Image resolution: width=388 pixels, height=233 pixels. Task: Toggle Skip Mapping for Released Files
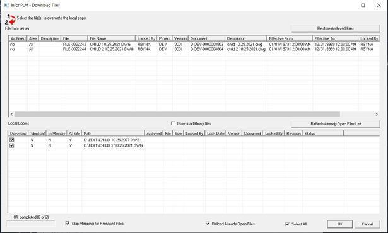point(68,224)
